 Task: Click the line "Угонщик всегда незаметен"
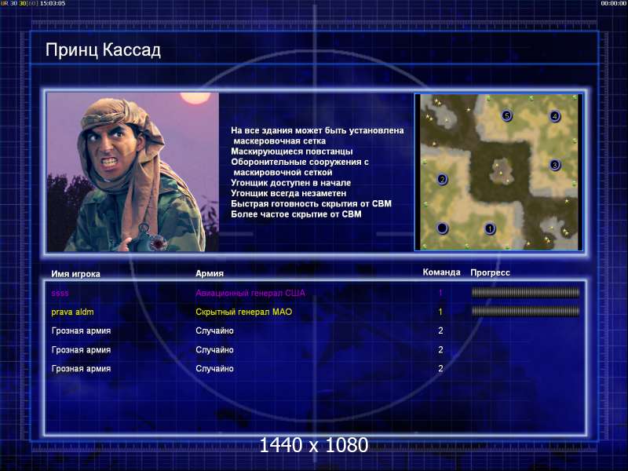point(288,193)
